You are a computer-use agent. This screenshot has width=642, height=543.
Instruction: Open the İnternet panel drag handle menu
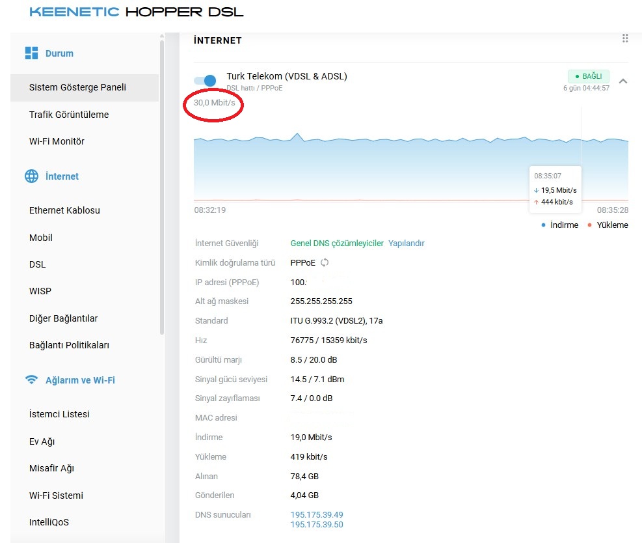click(x=625, y=38)
